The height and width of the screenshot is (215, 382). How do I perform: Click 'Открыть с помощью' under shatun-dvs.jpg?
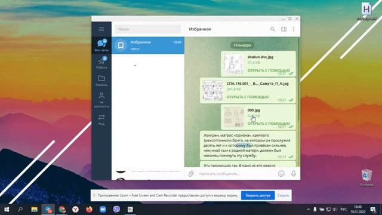point(269,70)
